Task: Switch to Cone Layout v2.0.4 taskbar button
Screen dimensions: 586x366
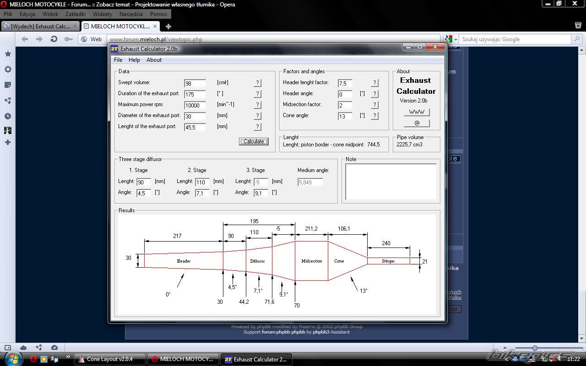Action: tap(110, 359)
